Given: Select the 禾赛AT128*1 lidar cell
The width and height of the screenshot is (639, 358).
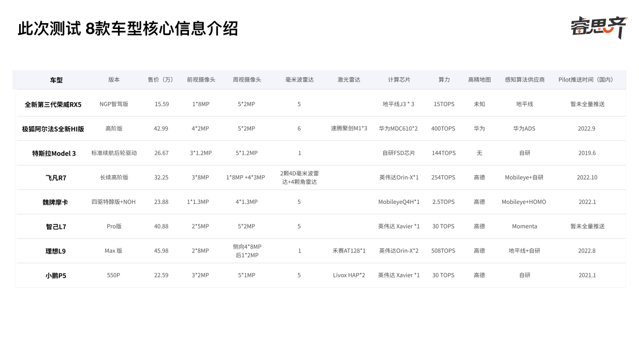Looking at the screenshot, I should 349,251.
